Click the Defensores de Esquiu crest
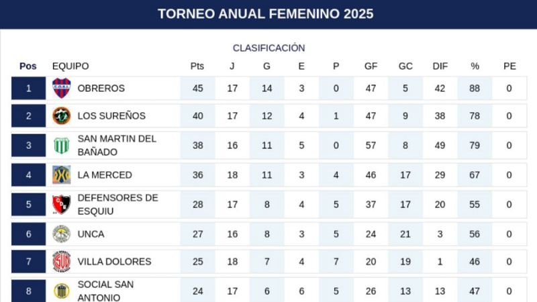 click(x=62, y=204)
